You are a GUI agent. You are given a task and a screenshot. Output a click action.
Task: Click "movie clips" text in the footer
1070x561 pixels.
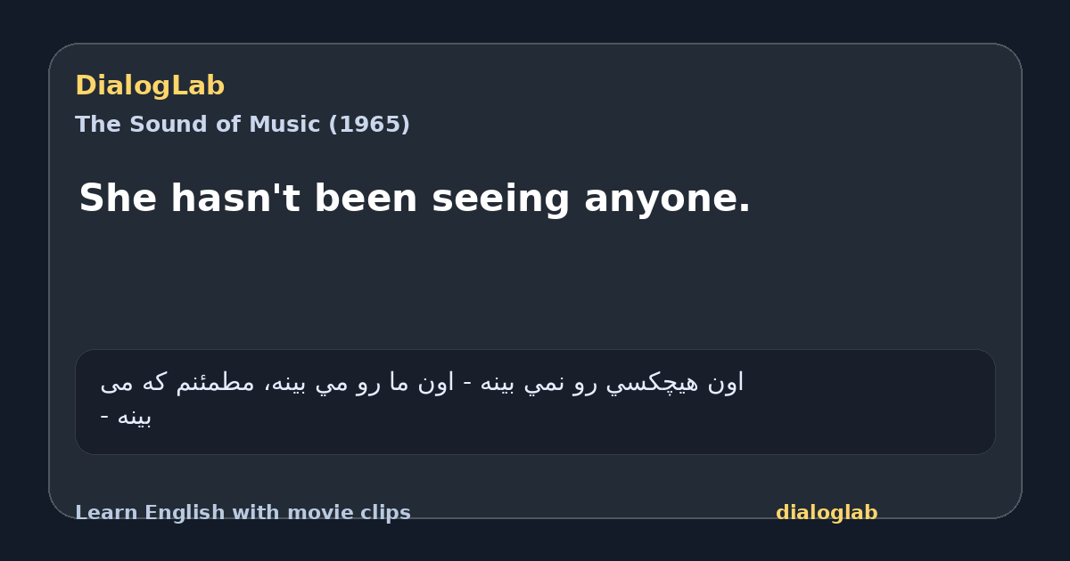[363, 513]
